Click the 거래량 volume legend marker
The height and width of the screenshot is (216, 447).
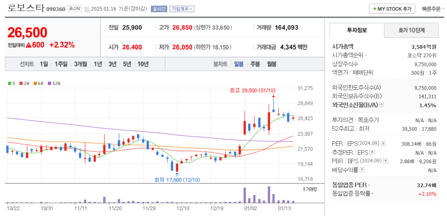pos(304,189)
